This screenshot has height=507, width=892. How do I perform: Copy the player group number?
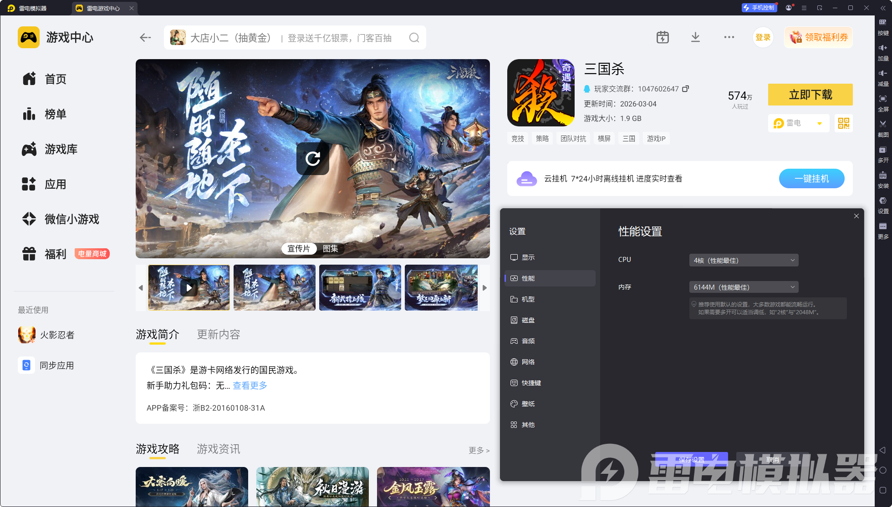(685, 89)
